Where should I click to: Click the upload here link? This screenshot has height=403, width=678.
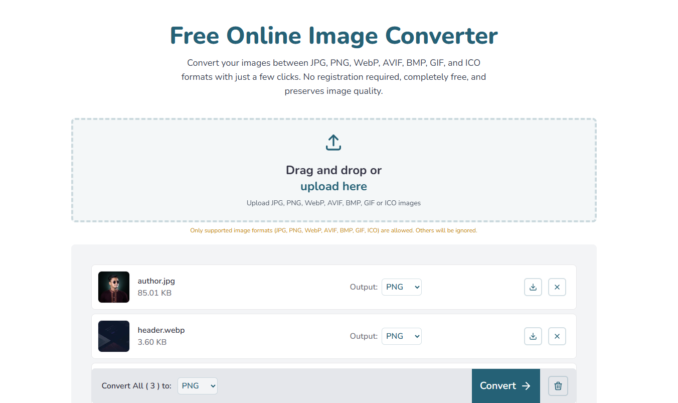pyautogui.click(x=333, y=186)
